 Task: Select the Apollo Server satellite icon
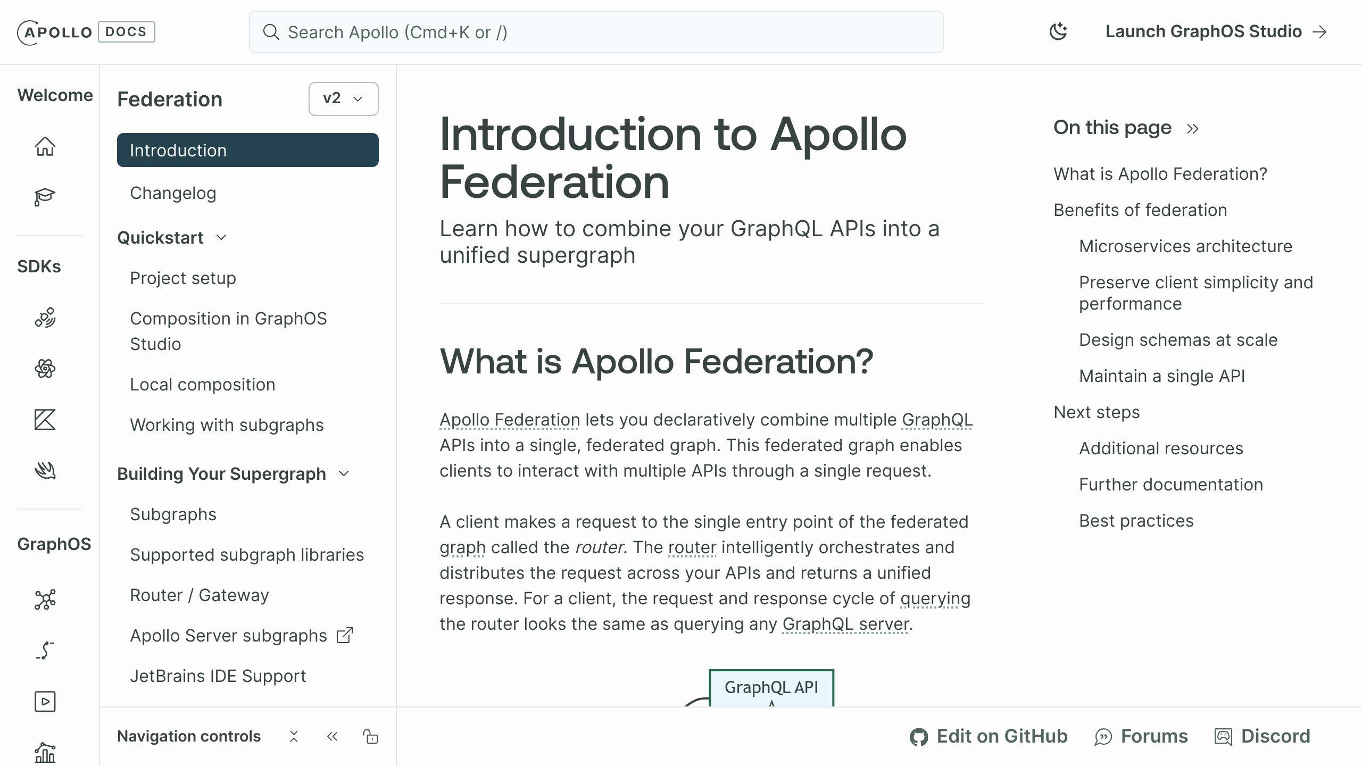click(x=46, y=317)
